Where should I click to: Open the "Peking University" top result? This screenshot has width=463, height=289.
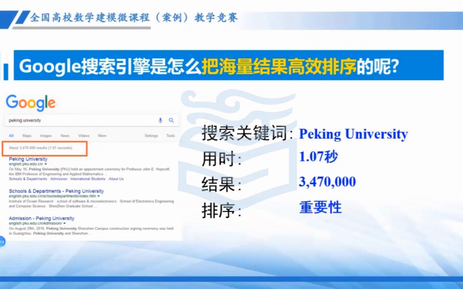click(x=28, y=159)
